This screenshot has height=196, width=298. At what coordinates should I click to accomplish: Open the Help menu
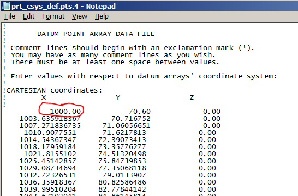click(102, 16)
